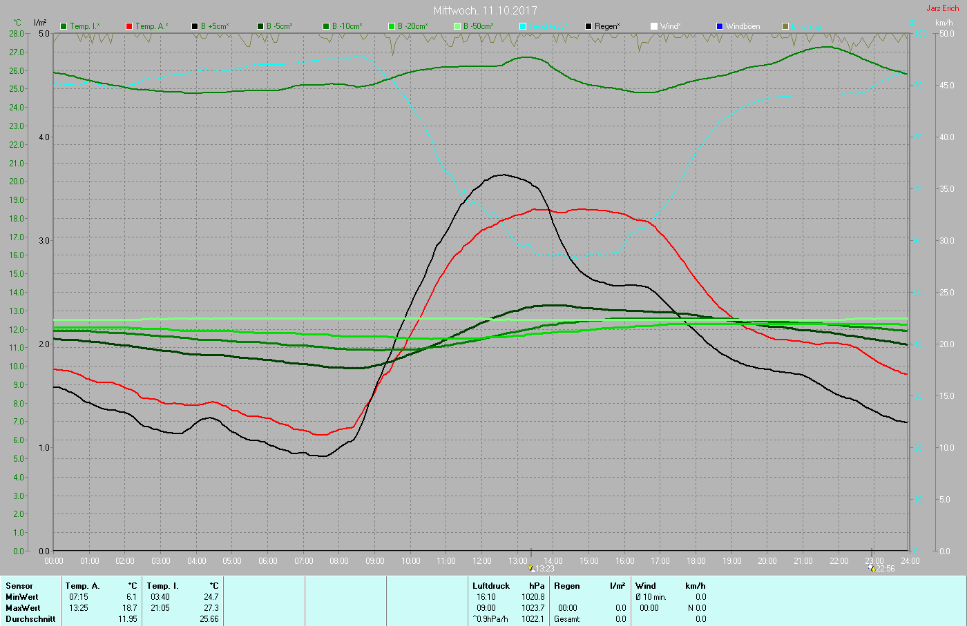Screen dimensions: 967x626
Task: Click the sun marker icon at 22:56
Action: coord(872,568)
